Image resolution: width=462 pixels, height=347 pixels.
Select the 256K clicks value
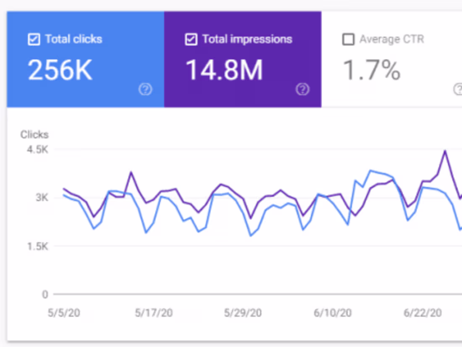point(59,69)
